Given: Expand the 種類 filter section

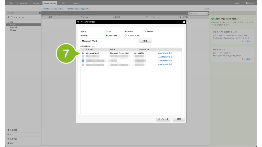Looking at the screenshot, I should 8,143.
